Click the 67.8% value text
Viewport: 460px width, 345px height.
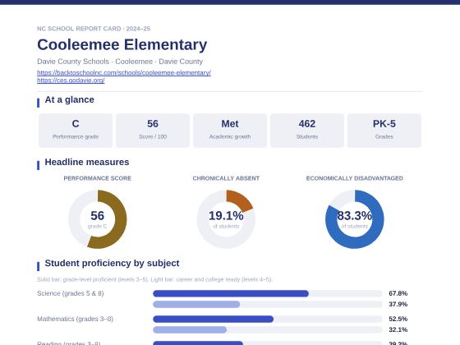[x=398, y=293]
